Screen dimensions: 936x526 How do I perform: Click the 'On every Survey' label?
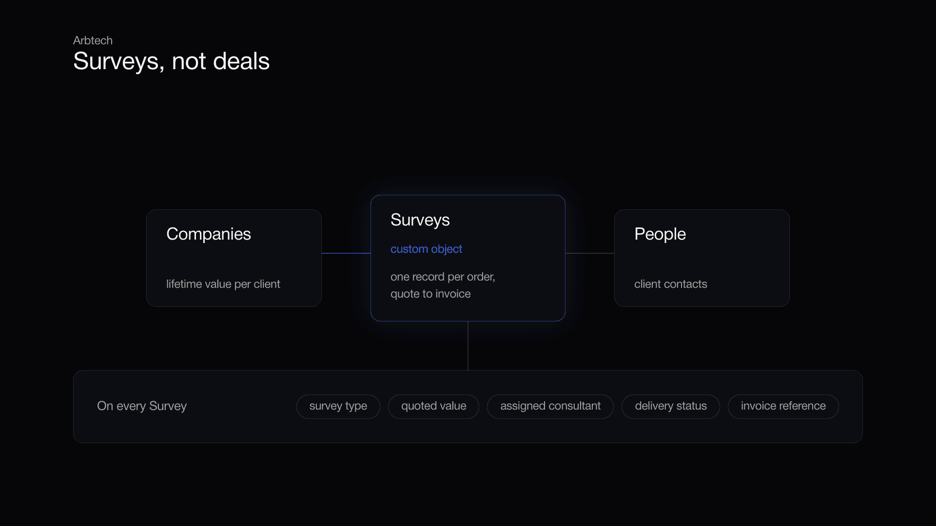point(142,406)
